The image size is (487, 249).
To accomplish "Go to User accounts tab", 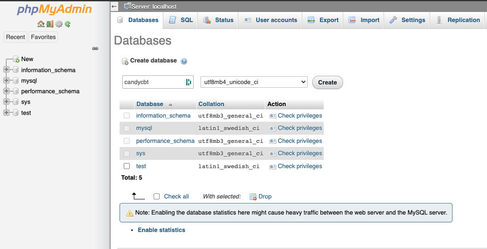I will [270, 20].
